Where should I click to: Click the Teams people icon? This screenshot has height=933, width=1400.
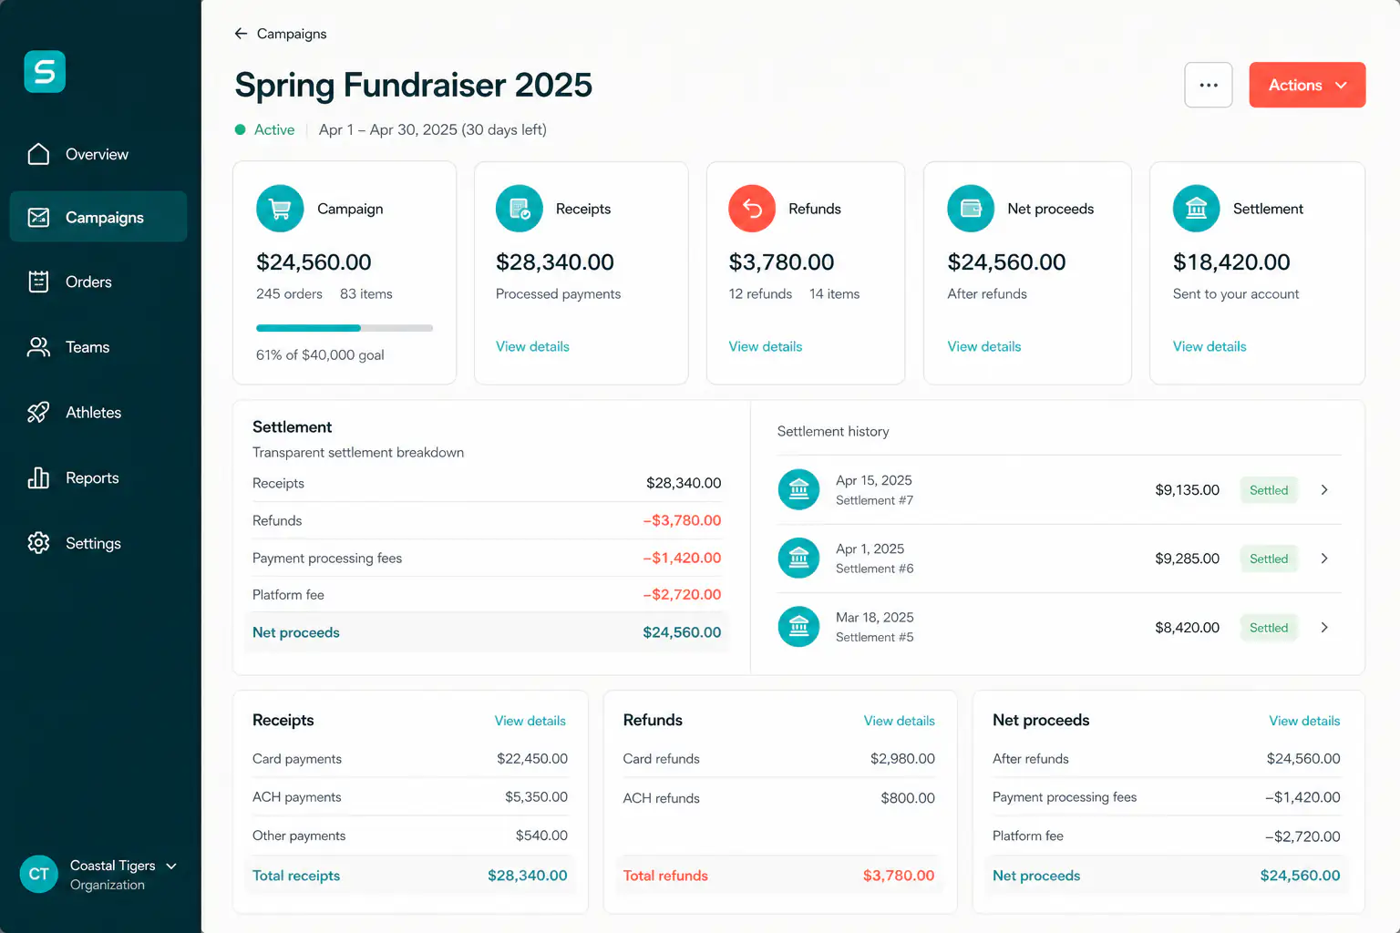pos(38,347)
